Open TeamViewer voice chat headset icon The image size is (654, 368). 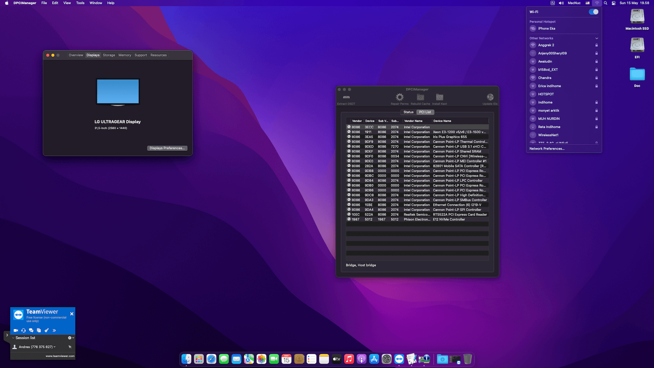(x=24, y=330)
